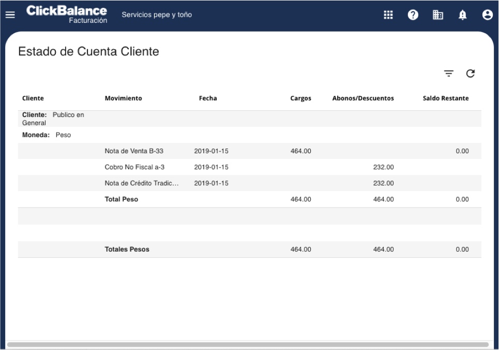The image size is (499, 350).
Task: Sort by the Movimiento column header
Action: point(123,98)
